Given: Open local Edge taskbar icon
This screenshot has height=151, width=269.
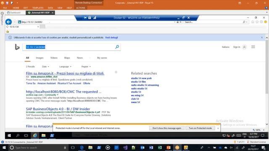Looking at the screenshot, I should [82, 147].
